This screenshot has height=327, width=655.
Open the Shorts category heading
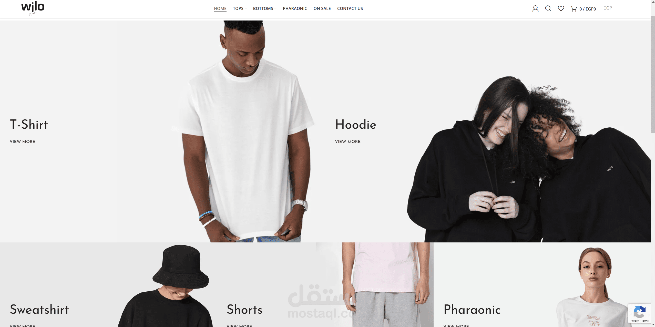[x=244, y=309]
